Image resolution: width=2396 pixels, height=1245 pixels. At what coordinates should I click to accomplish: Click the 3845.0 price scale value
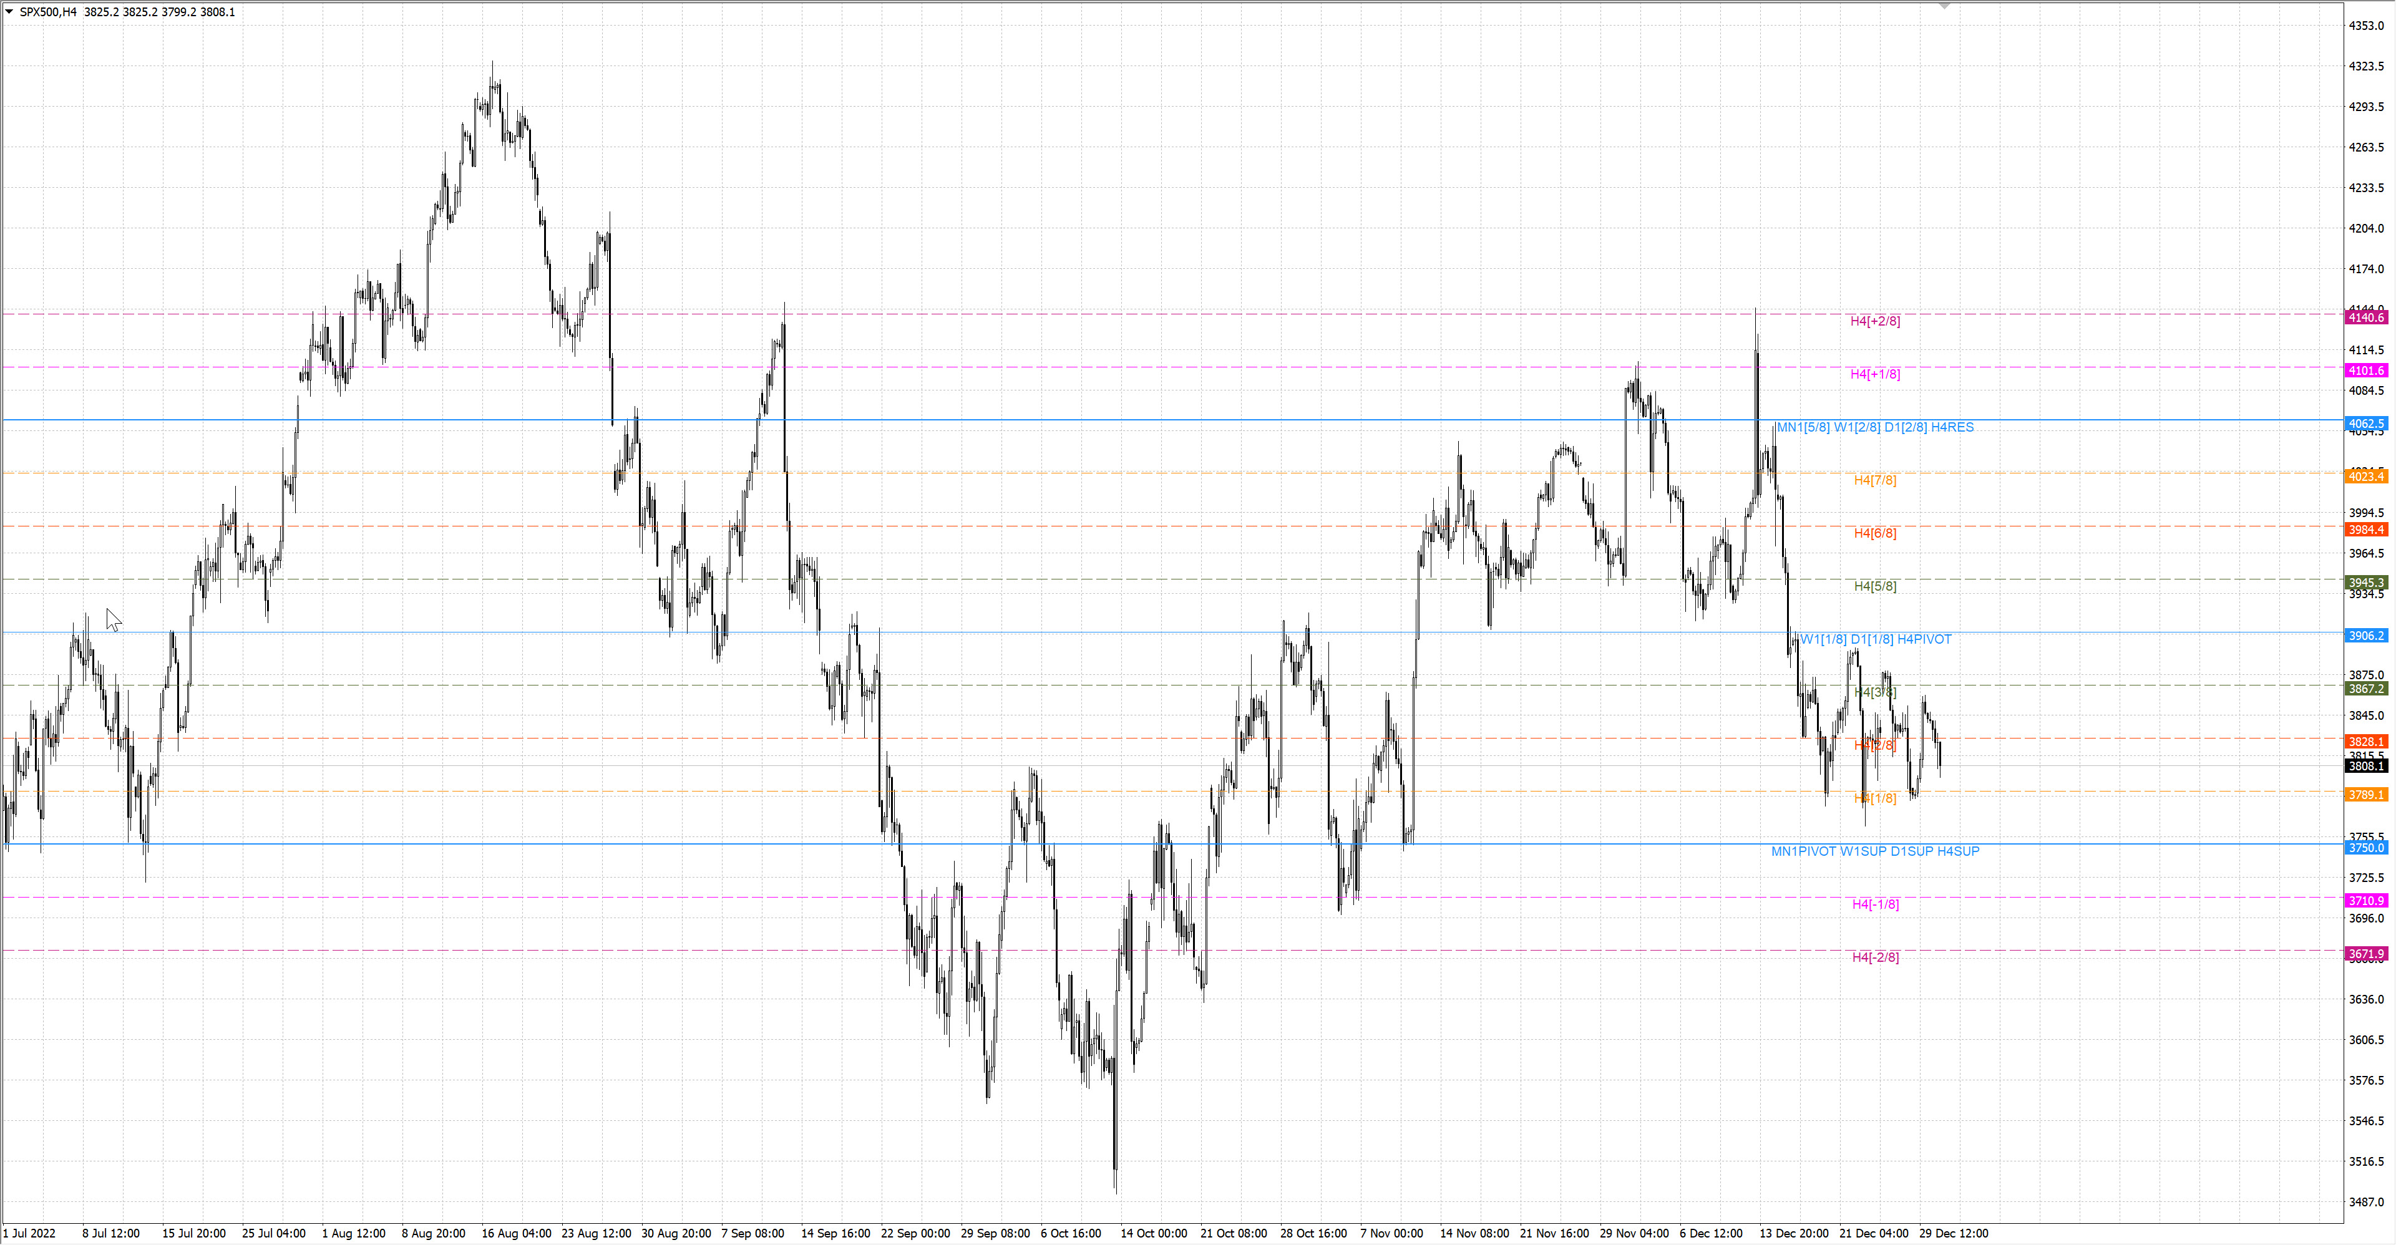point(2366,716)
